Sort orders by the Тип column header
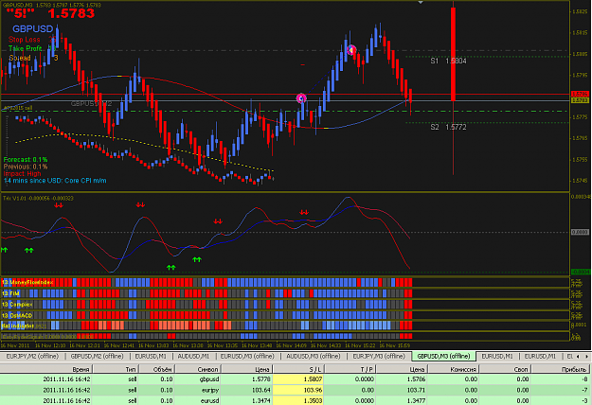Viewport: 592px width, 405px height. [116, 369]
